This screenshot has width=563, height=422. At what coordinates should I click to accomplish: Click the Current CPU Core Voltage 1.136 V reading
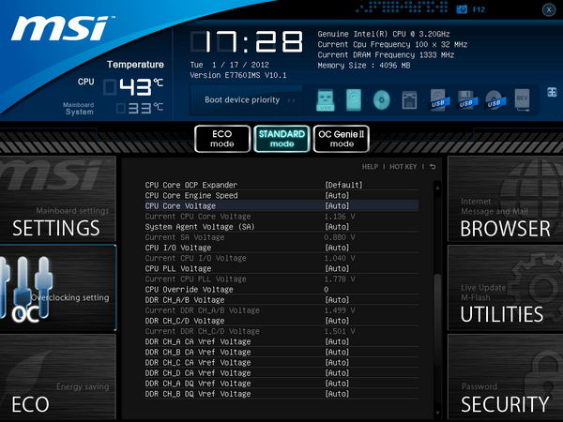(340, 217)
